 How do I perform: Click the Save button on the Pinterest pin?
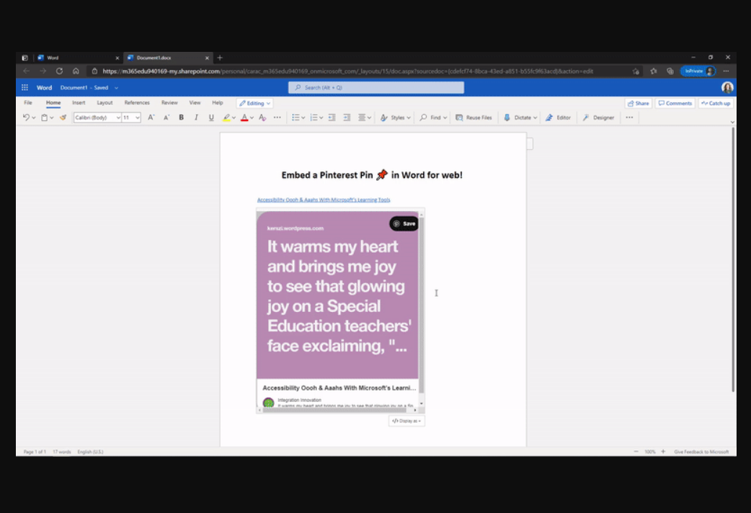click(x=404, y=223)
